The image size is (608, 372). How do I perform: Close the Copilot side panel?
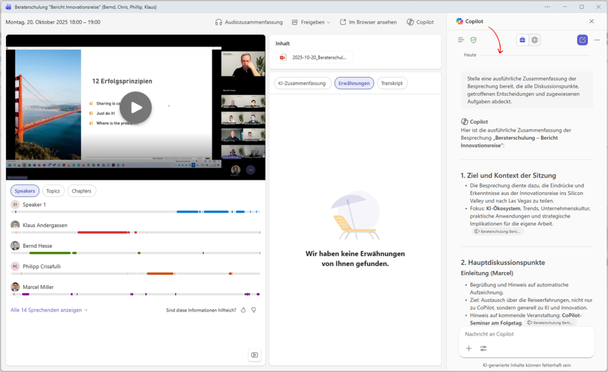(591, 22)
